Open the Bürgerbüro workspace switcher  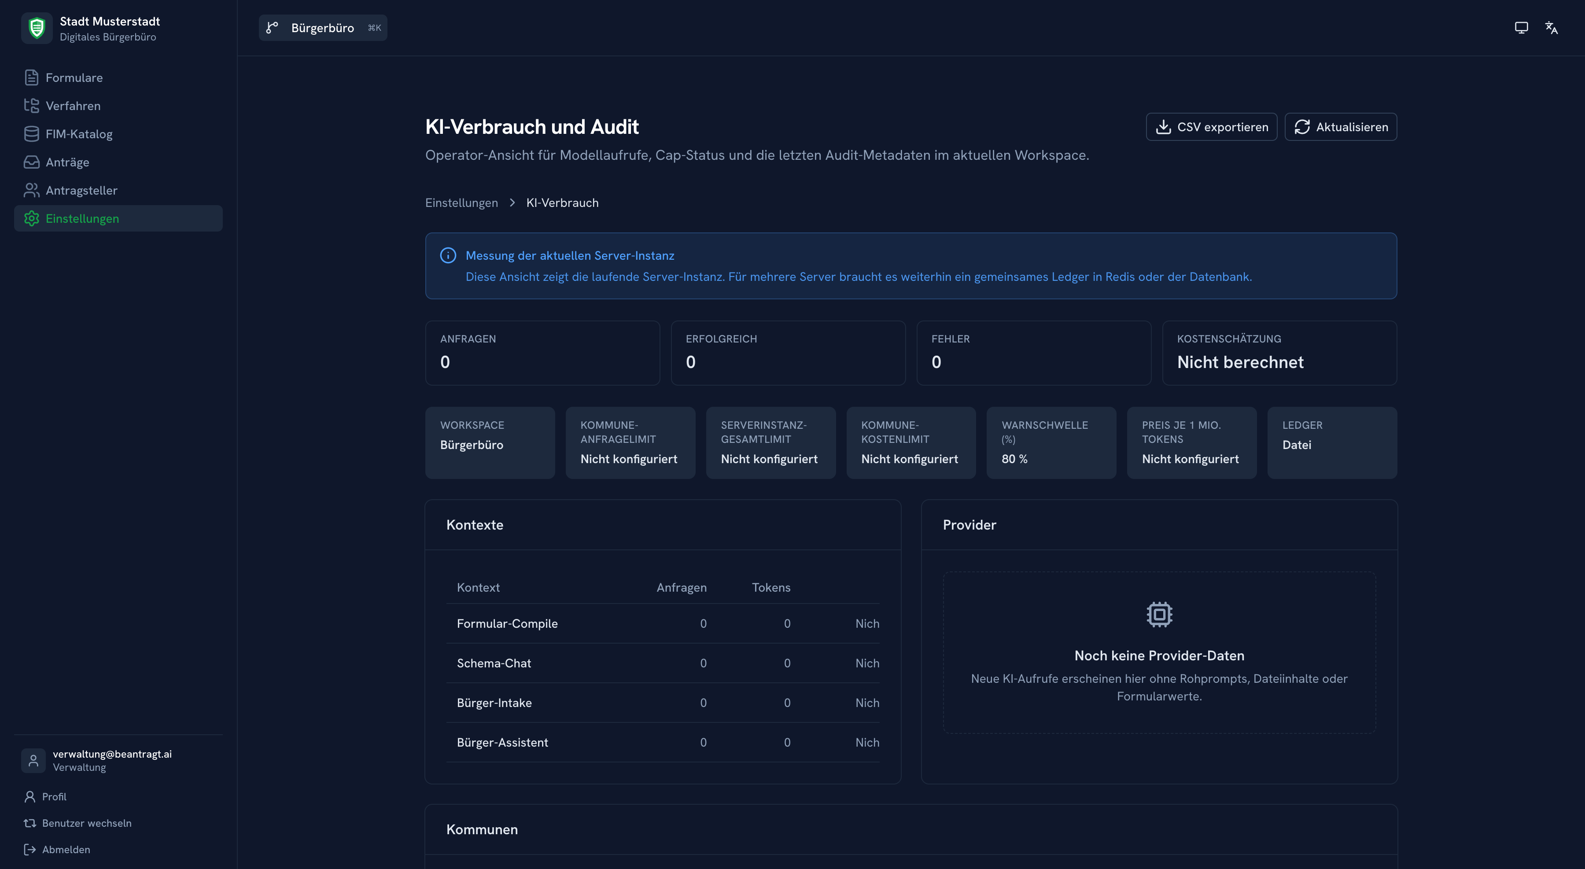(323, 28)
